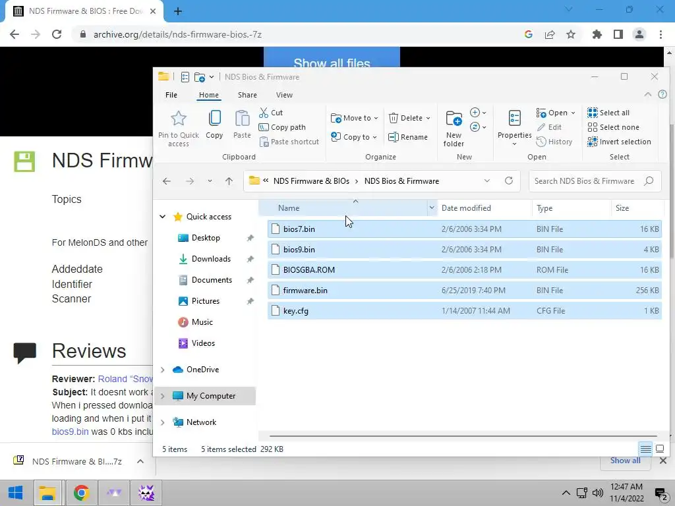Open Chrome extensions puzzle icon
The width and height of the screenshot is (675, 506).
coord(597,34)
